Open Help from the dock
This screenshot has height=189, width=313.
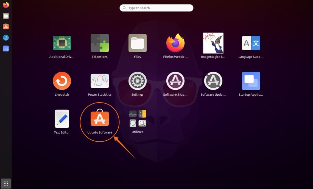point(5,37)
